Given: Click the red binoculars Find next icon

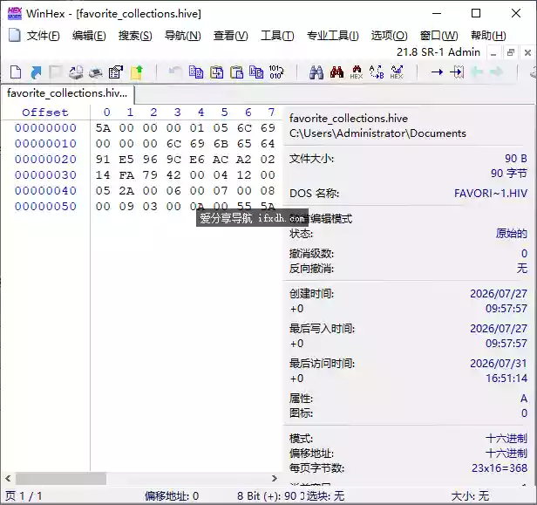Looking at the screenshot, I should 336,72.
